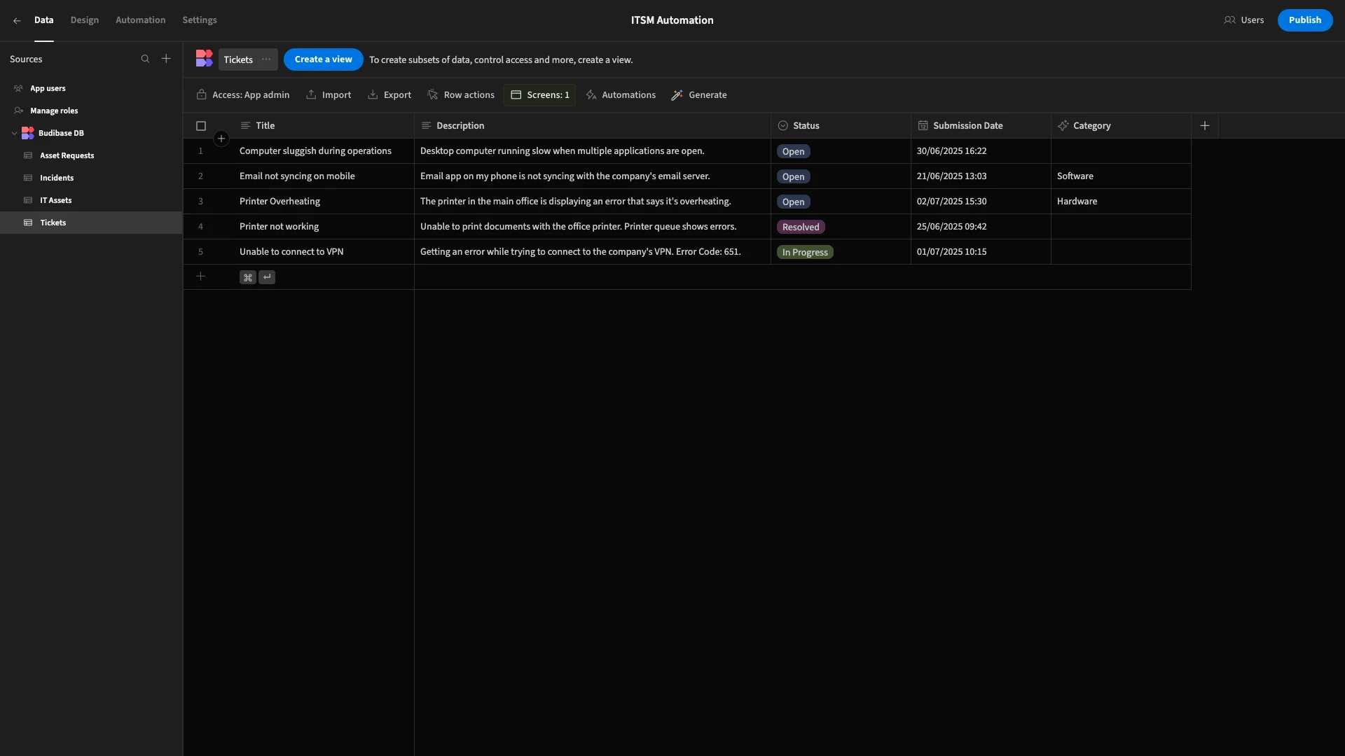
Task: Select row number 3
Action: tap(200, 202)
